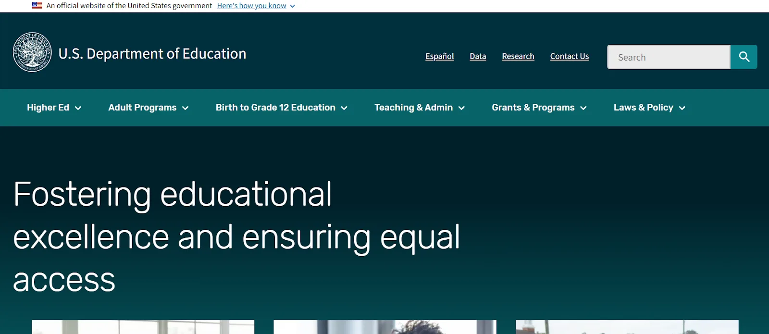Click the US flag icon in banner
Viewport: 769px width, 334px height.
[x=37, y=6]
